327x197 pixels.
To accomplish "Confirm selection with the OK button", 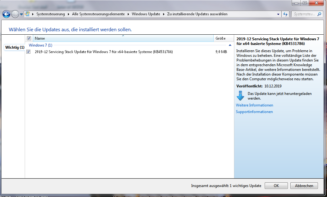I will [276, 185].
